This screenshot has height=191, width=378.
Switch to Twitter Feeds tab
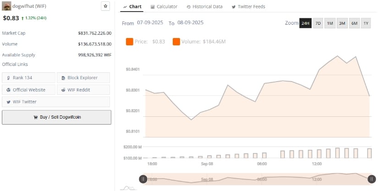point(248,7)
